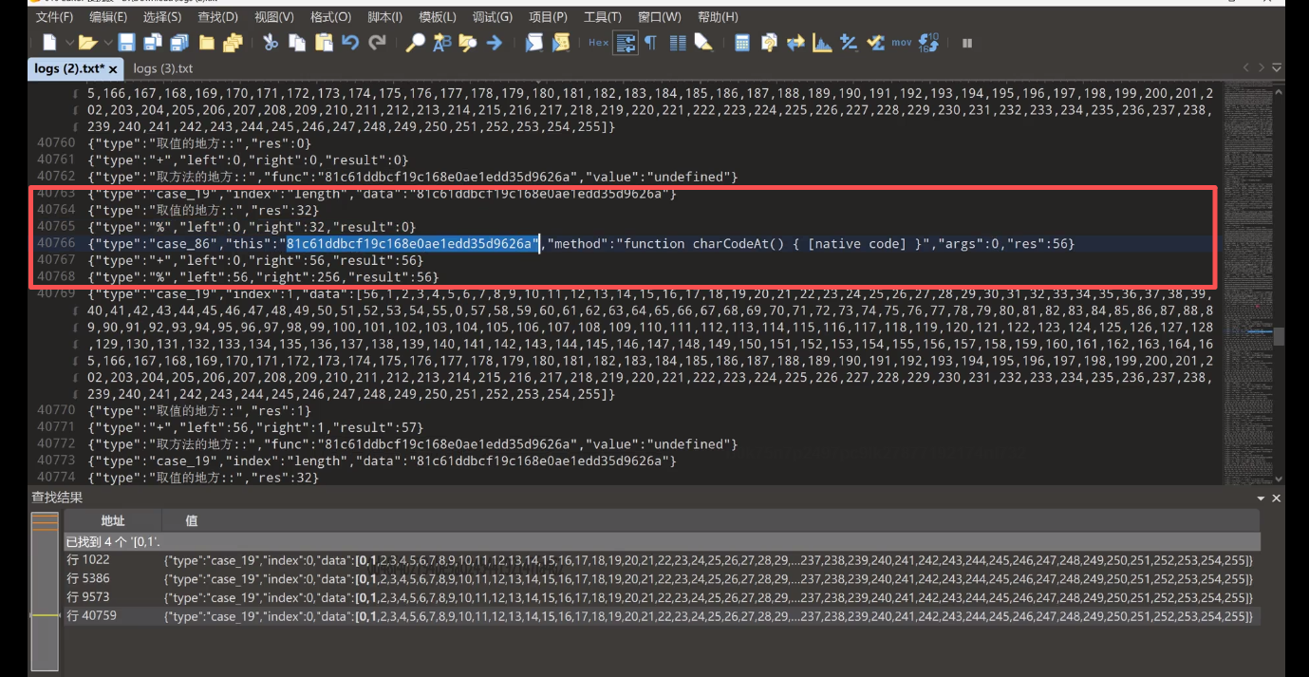
Task: Click the Redo icon
Action: (x=377, y=43)
